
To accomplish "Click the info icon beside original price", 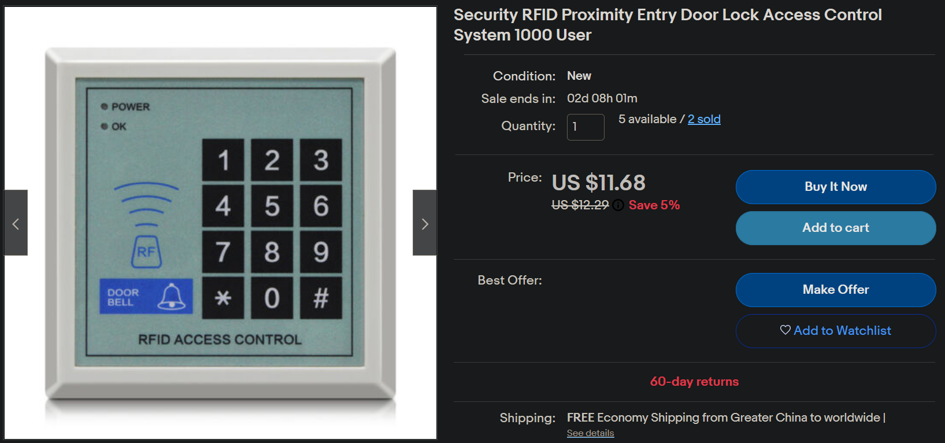I will point(618,205).
